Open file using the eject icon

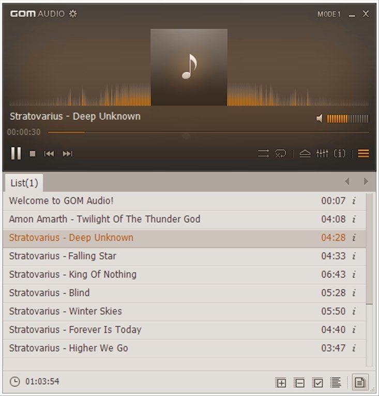(x=305, y=153)
